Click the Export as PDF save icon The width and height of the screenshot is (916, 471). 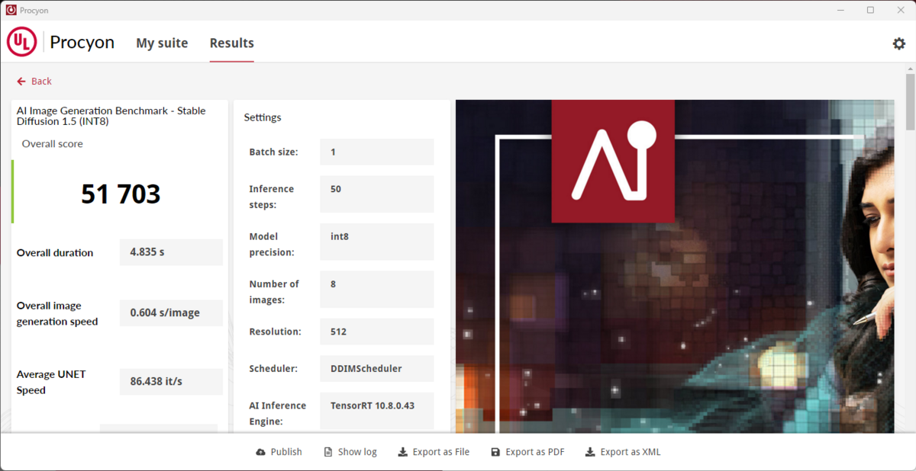point(495,452)
